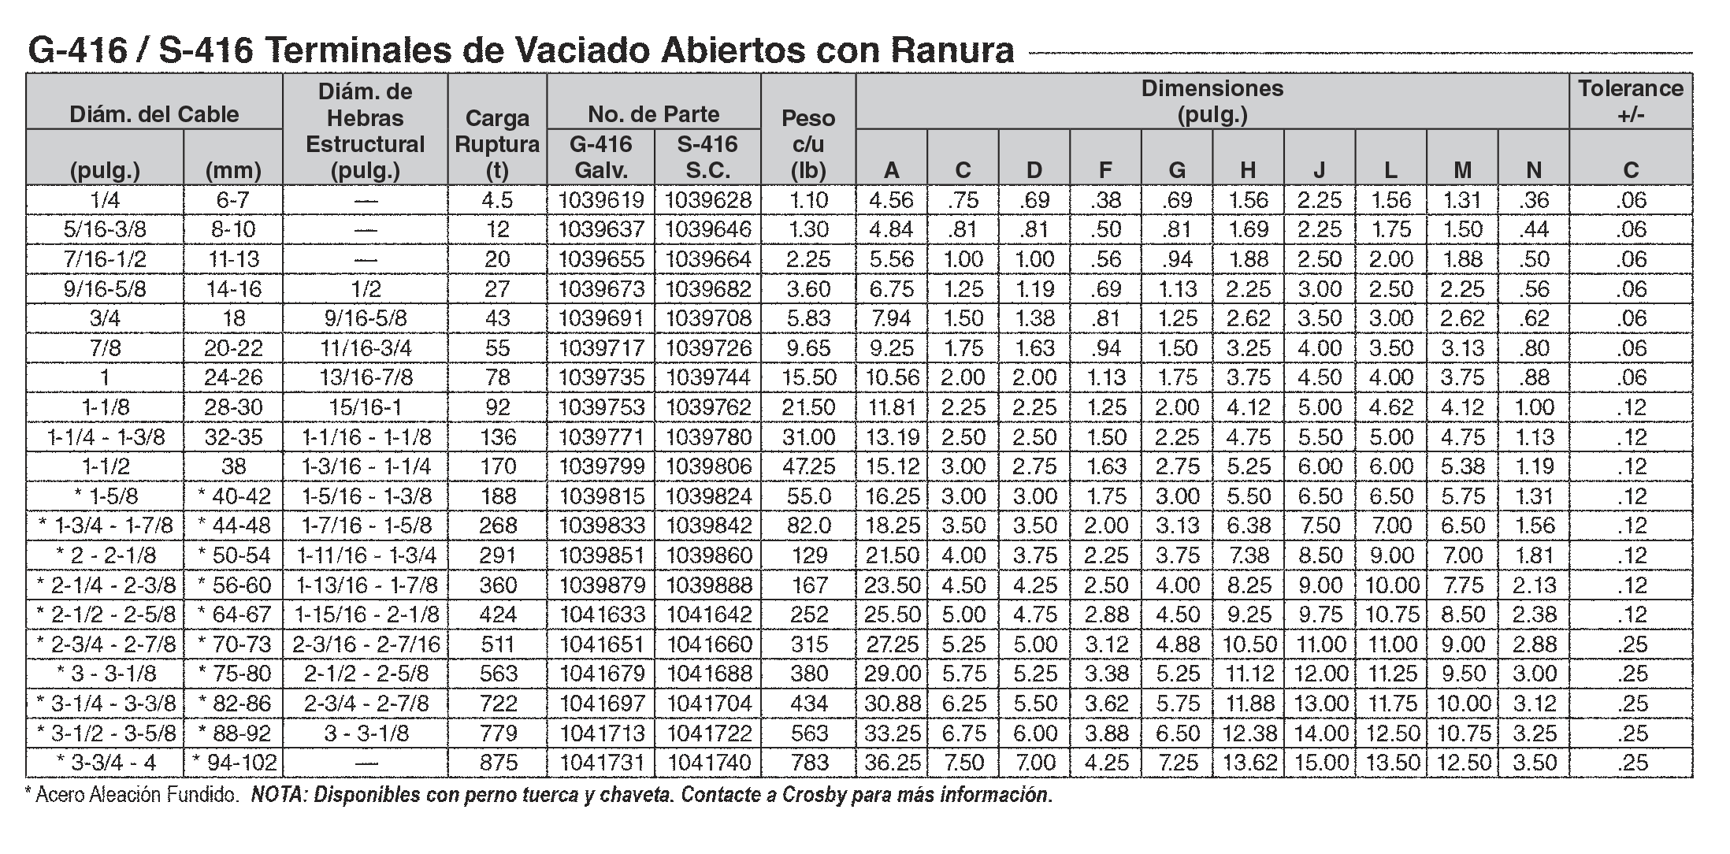Click part number 1039619

[601, 200]
